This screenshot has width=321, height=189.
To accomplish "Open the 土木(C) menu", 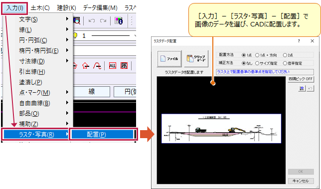I will 40,8.
